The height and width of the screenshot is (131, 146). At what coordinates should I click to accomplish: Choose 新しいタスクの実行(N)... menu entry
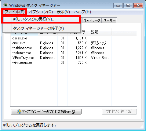pyautogui.click(x=41, y=19)
